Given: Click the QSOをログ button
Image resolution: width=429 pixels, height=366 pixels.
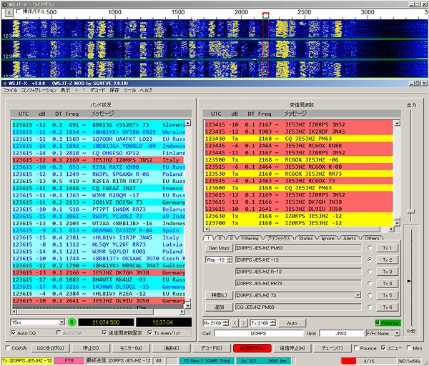Looking at the screenshot, I should pos(51,348).
